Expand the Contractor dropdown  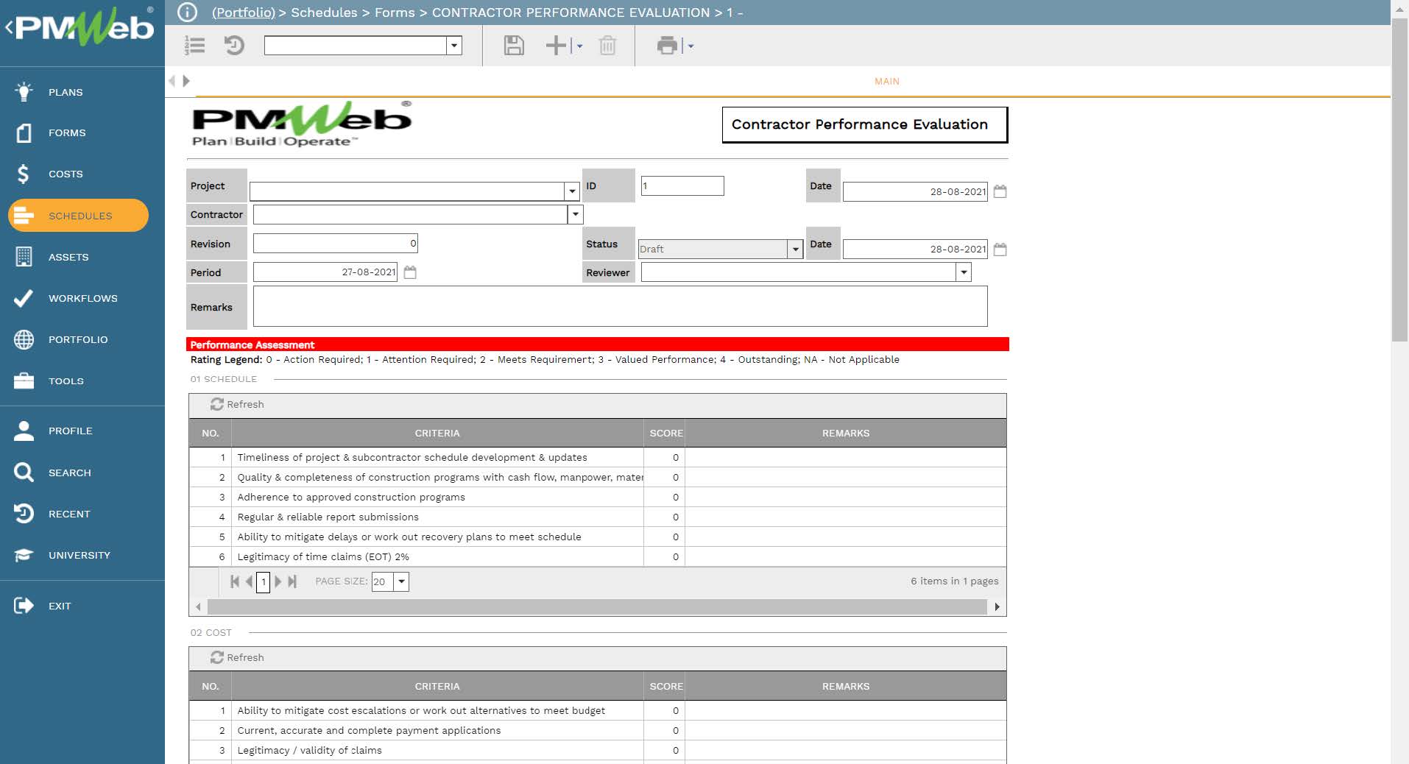tap(575, 214)
